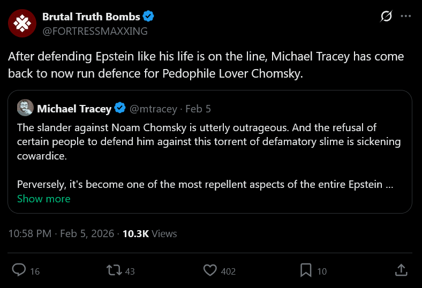The width and height of the screenshot is (422, 288).
Task: Expand quoted tweet with Show more
Action: pyautogui.click(x=43, y=199)
